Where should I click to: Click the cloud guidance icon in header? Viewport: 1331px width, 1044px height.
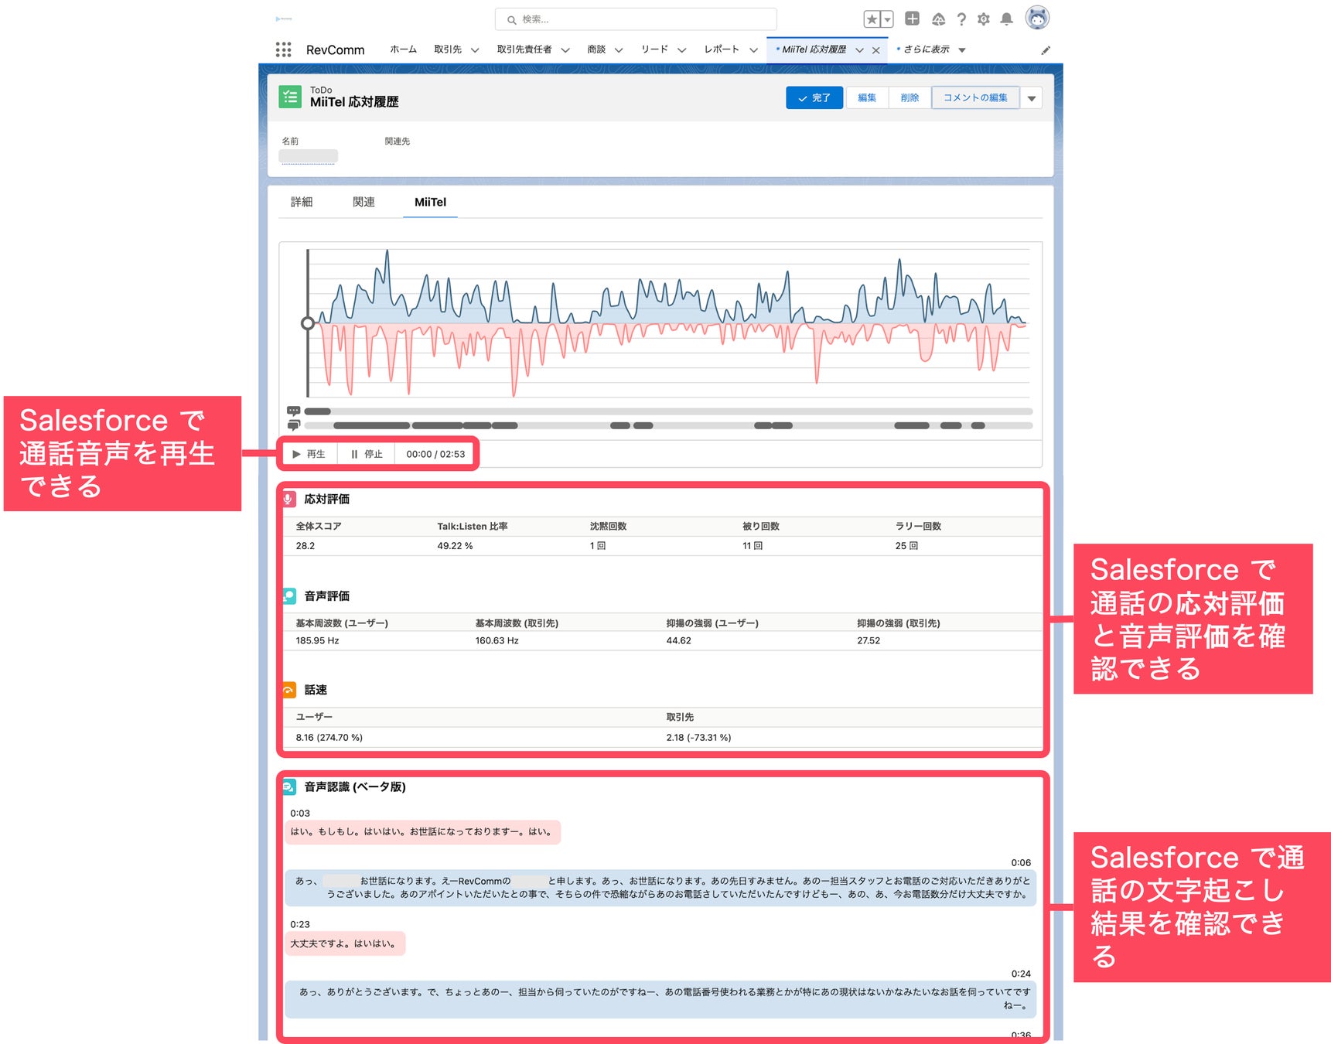938,19
